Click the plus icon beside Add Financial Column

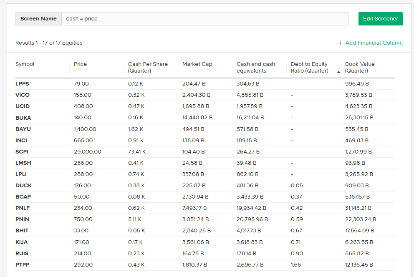pyautogui.click(x=340, y=43)
